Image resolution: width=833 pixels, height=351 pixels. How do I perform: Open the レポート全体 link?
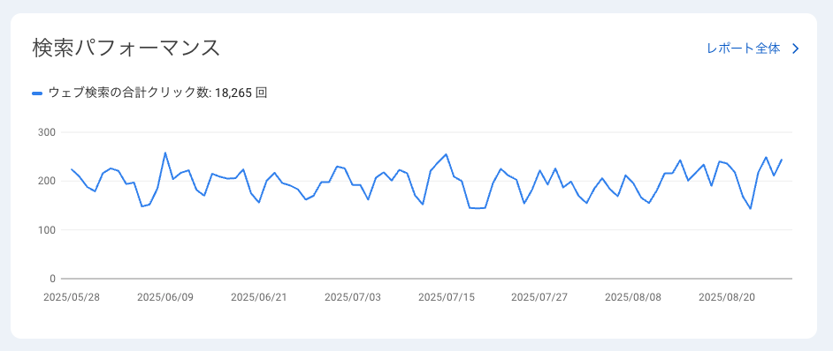point(743,49)
